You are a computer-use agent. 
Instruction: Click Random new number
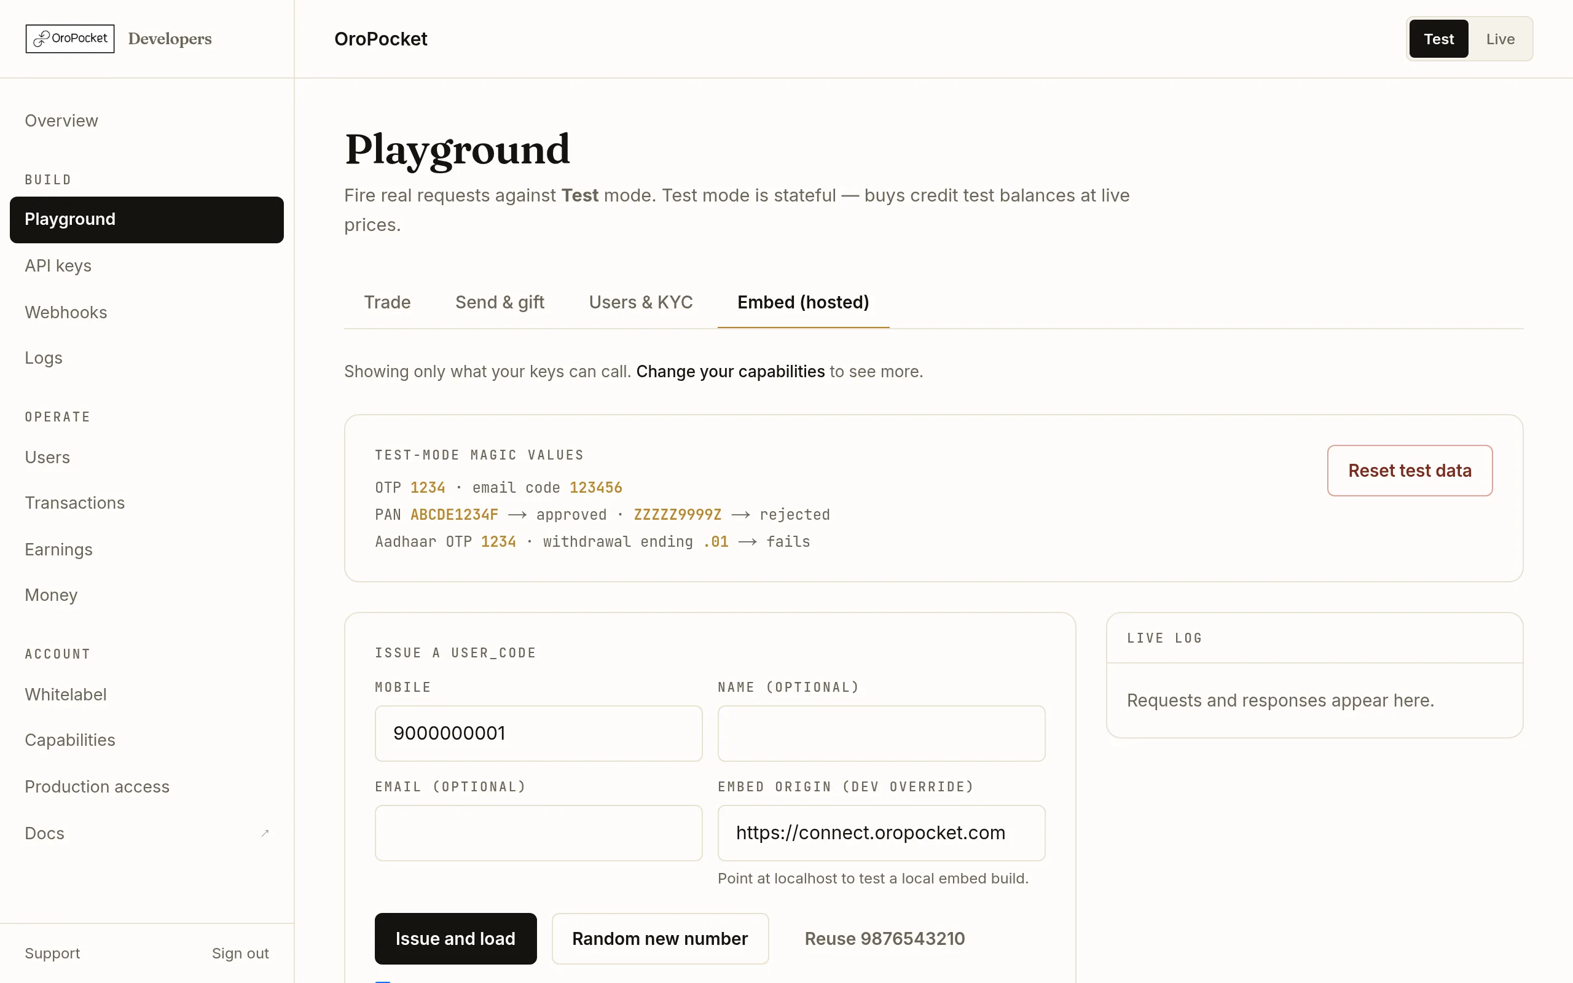click(x=660, y=939)
